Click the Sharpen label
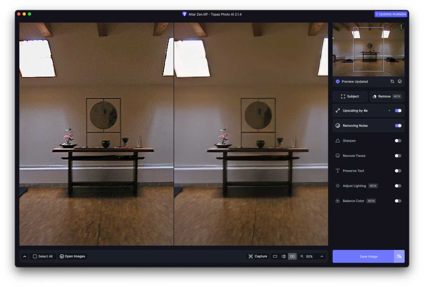Screen dimensions: 424x287 coord(349,141)
